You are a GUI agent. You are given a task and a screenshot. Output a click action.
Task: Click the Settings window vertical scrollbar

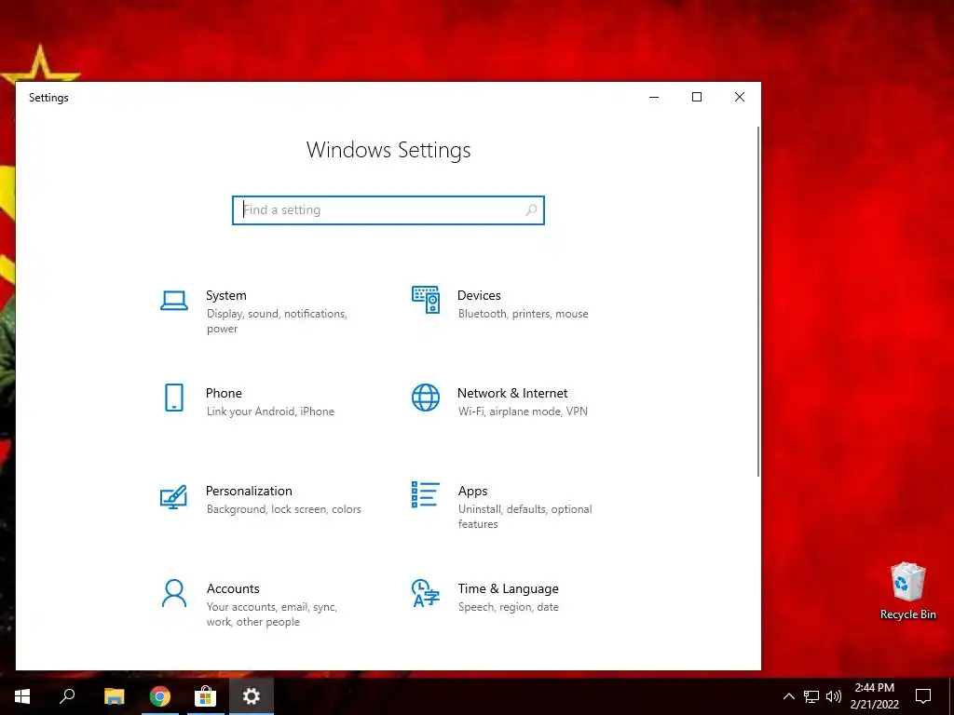coord(758,301)
